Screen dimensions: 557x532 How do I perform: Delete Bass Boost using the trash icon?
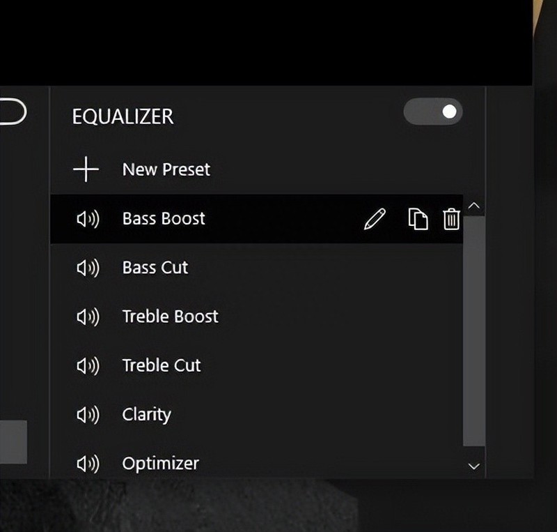tap(451, 219)
